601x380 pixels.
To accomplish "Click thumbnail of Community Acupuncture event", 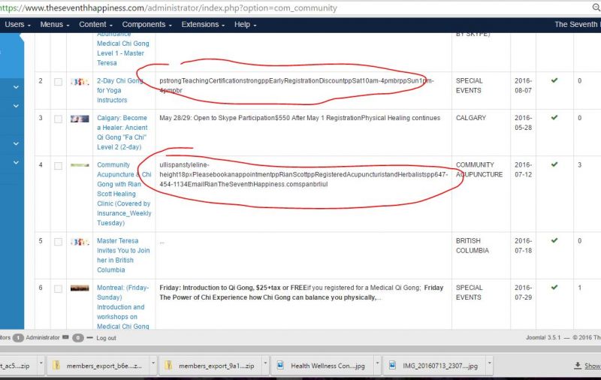I will point(80,165).
